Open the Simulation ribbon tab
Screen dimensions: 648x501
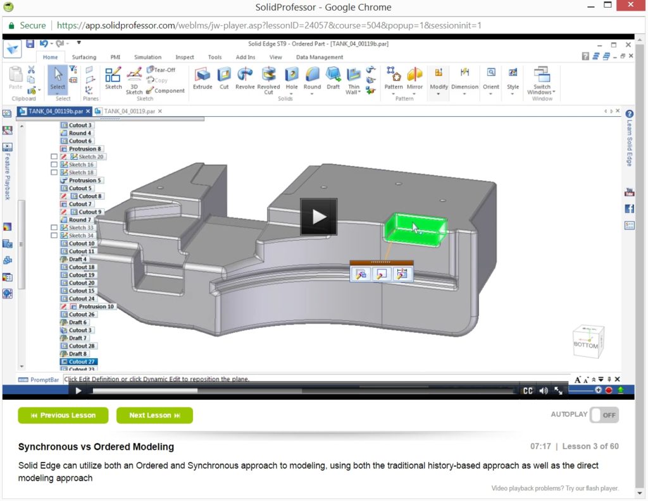point(147,57)
